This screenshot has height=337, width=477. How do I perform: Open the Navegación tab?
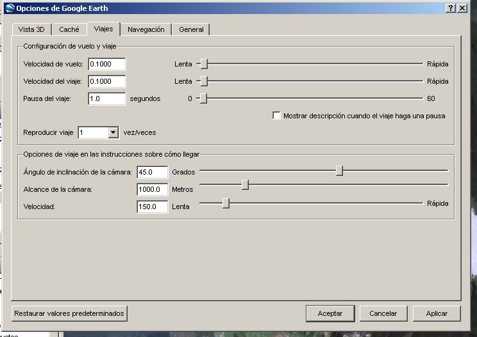click(146, 29)
